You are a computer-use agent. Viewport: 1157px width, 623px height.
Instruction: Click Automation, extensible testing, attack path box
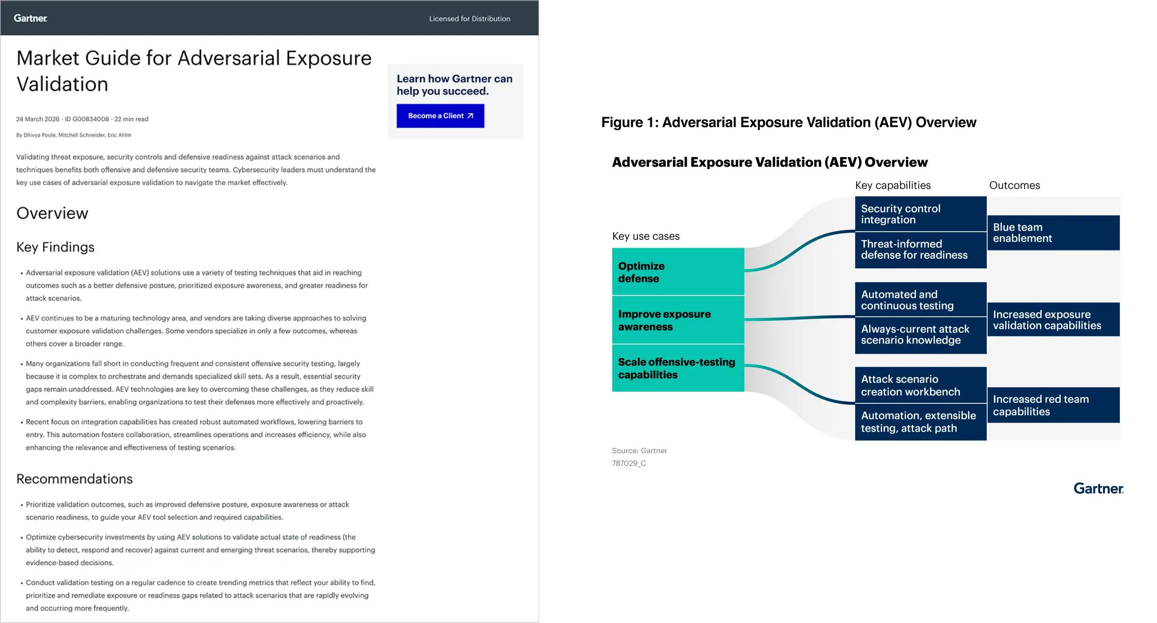920,422
